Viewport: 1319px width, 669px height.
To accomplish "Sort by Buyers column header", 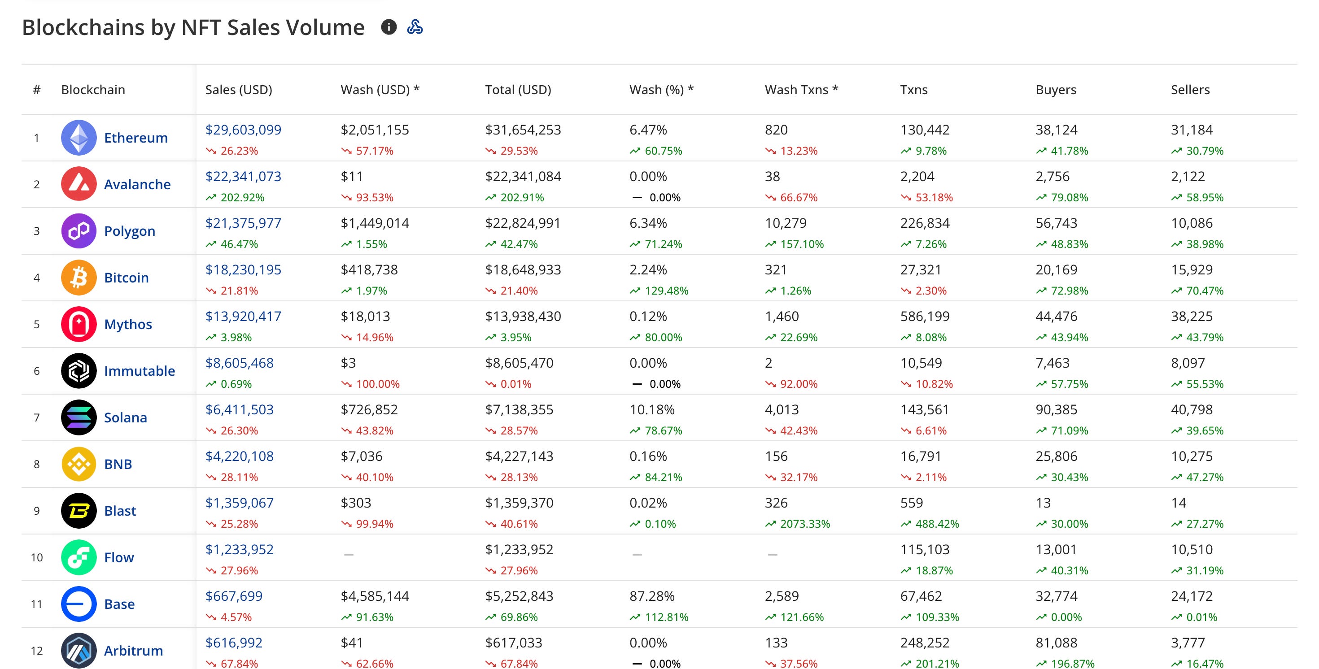I will pyautogui.click(x=1055, y=90).
